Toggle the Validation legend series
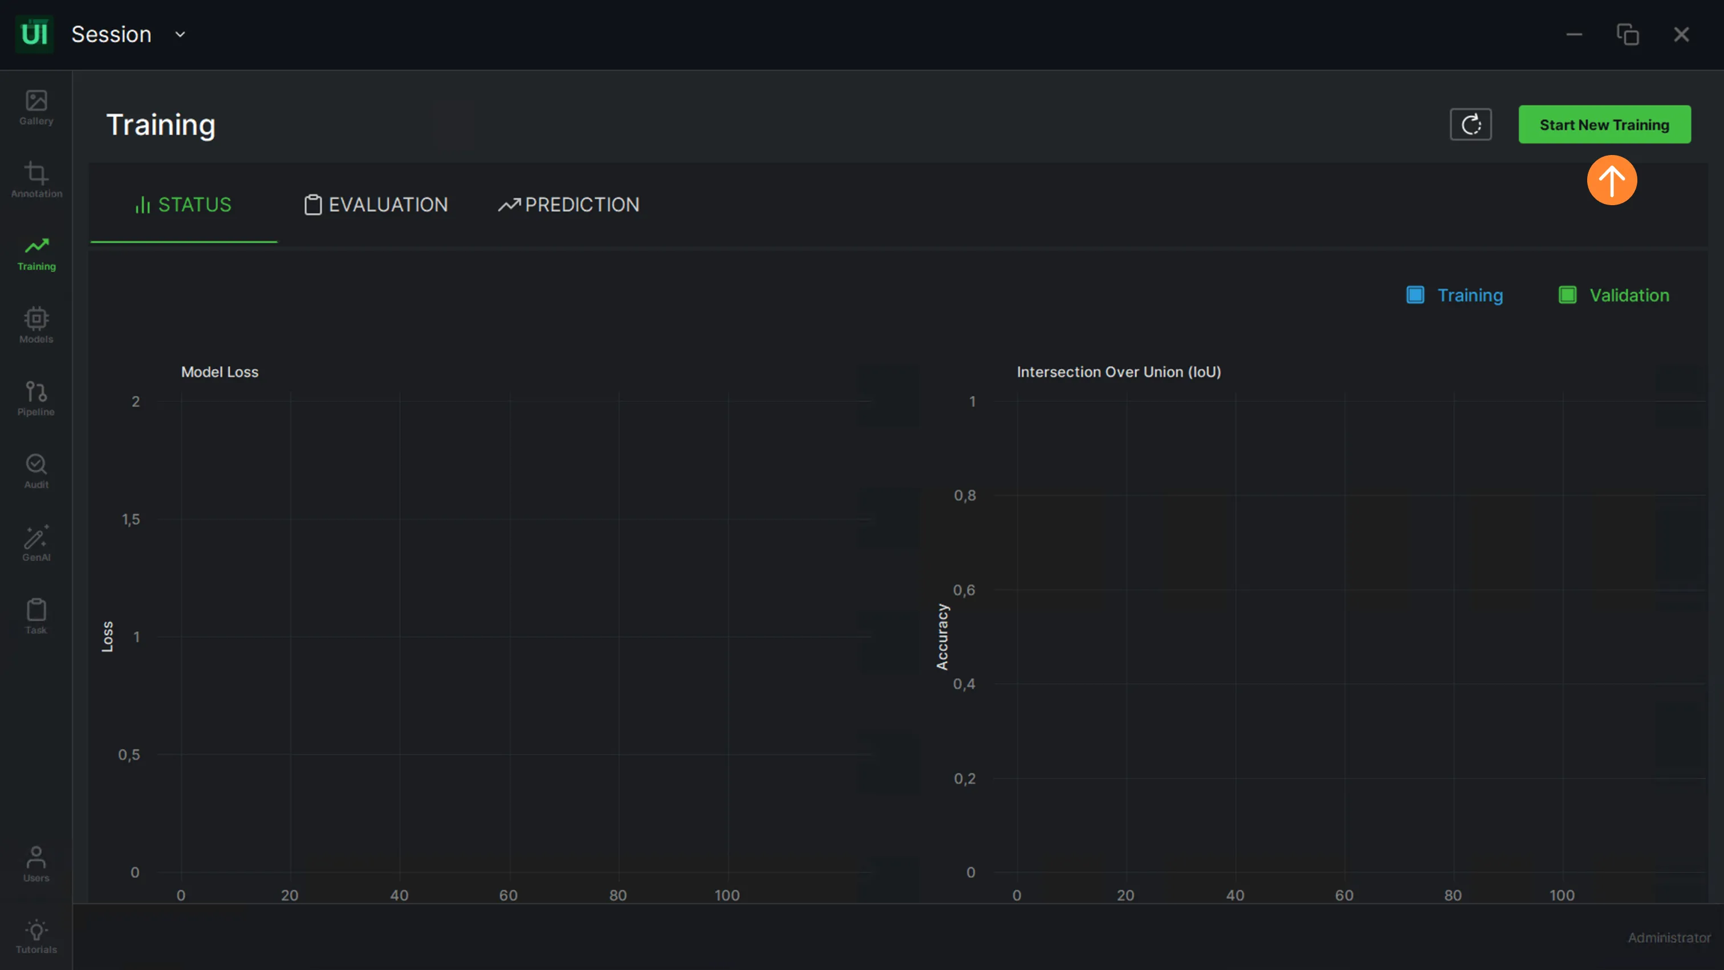Viewport: 1724px width, 970px height. pyautogui.click(x=1613, y=295)
